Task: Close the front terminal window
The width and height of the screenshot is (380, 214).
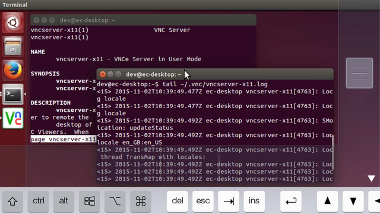Action: click(x=103, y=74)
